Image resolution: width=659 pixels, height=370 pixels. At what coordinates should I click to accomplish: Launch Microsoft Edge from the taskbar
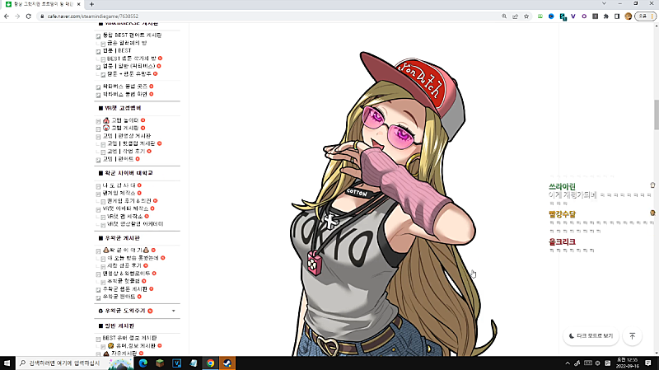[x=143, y=363]
